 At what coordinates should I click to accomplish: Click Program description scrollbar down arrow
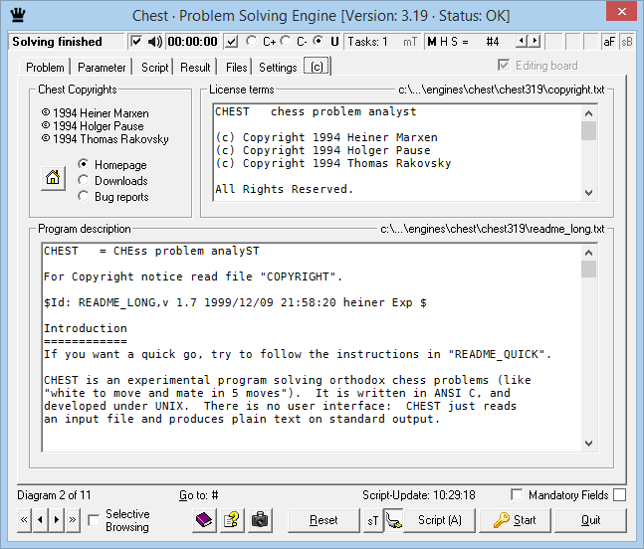588,444
